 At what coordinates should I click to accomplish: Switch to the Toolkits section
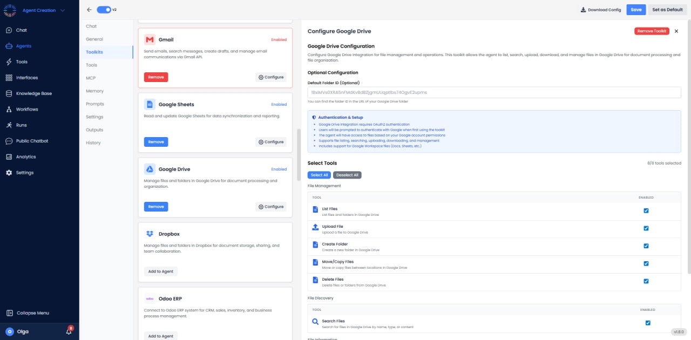point(95,52)
